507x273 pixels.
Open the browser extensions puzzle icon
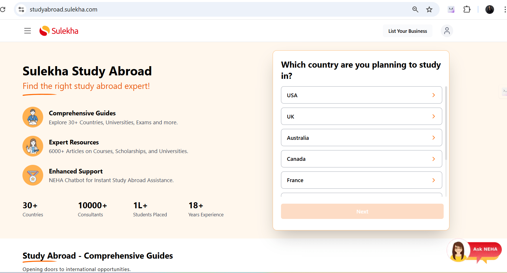467,9
